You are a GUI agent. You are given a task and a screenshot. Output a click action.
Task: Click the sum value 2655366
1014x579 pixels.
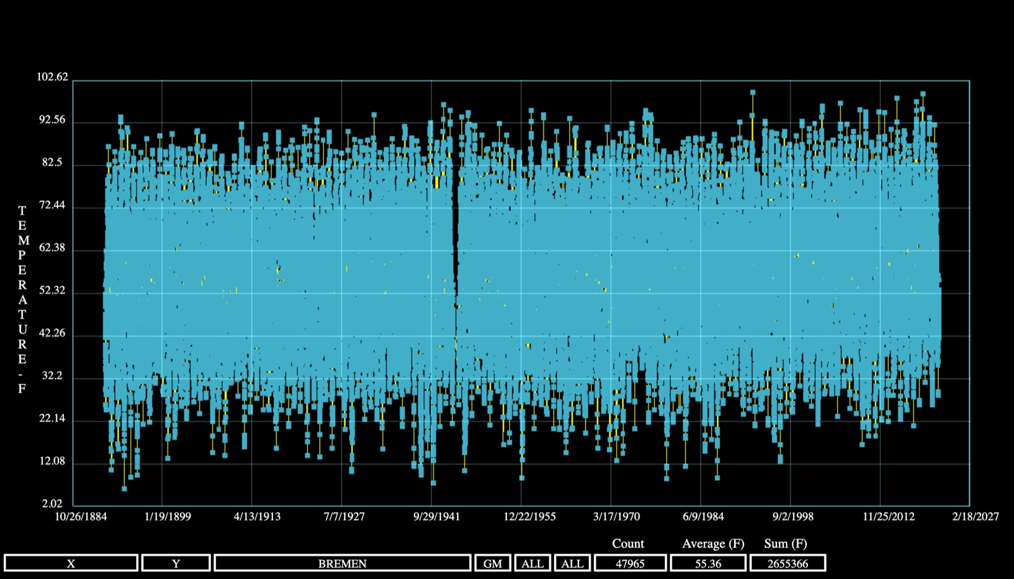tap(788, 563)
